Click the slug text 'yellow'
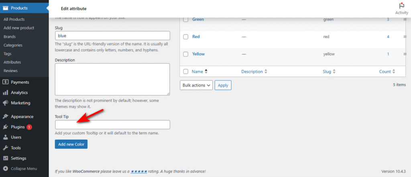This screenshot has width=411, height=177. [329, 54]
